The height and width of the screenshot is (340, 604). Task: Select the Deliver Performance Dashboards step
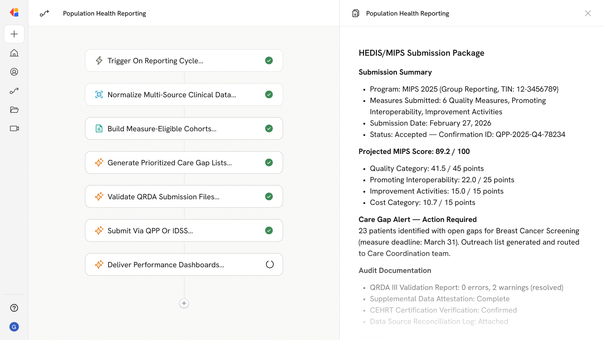pyautogui.click(x=166, y=264)
